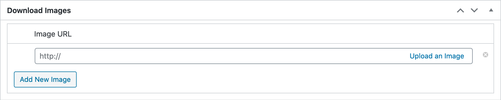This screenshot has width=501, height=100.
Task: Move the Download Images panel down
Action: point(474,10)
